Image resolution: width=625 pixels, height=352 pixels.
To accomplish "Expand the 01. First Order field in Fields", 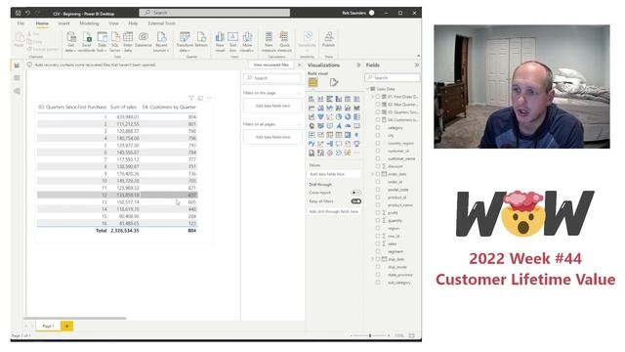I will tap(373, 97).
